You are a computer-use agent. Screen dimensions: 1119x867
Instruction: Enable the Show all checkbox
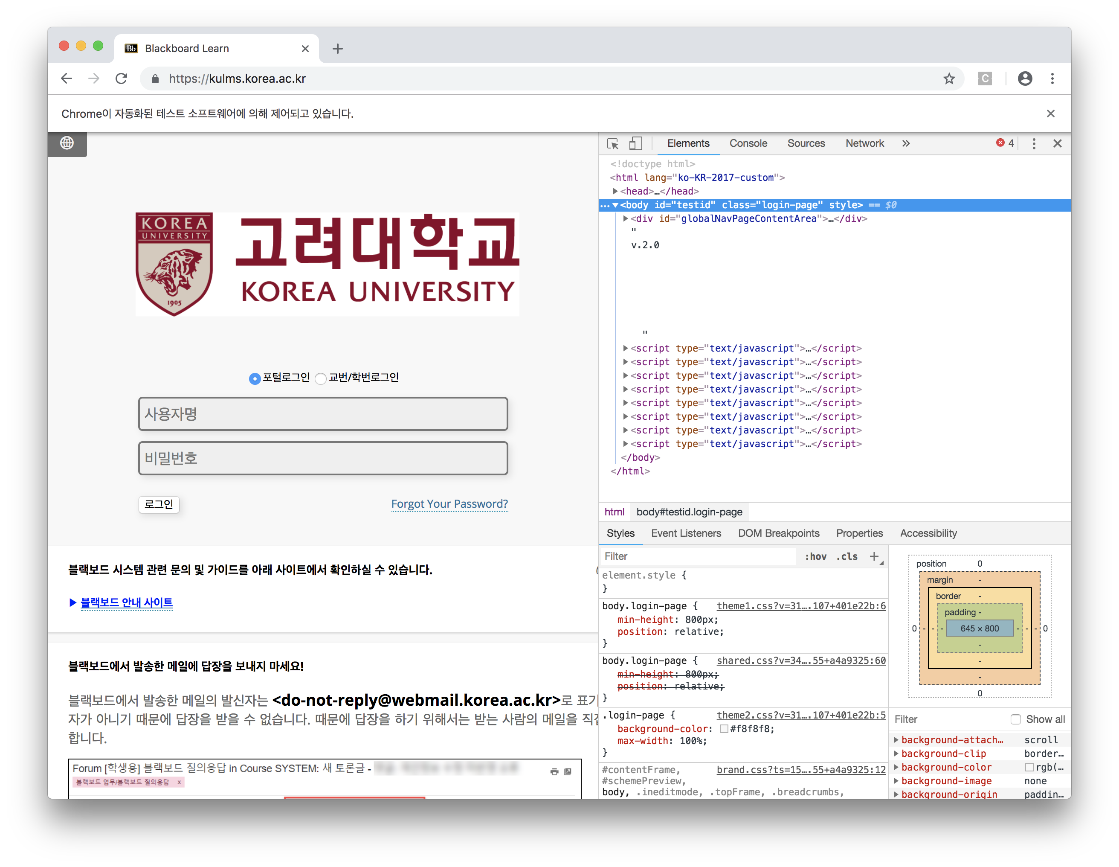[1015, 719]
